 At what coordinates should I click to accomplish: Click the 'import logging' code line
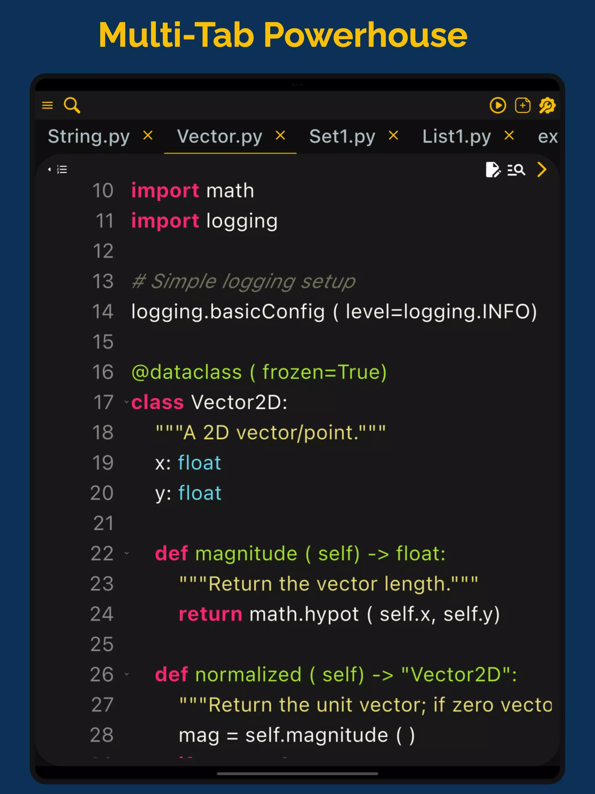[x=204, y=221]
